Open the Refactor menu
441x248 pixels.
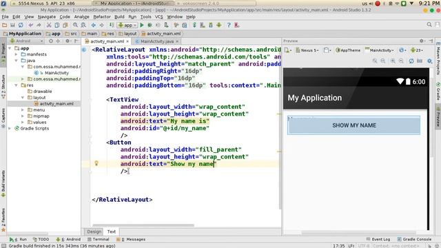click(102, 17)
